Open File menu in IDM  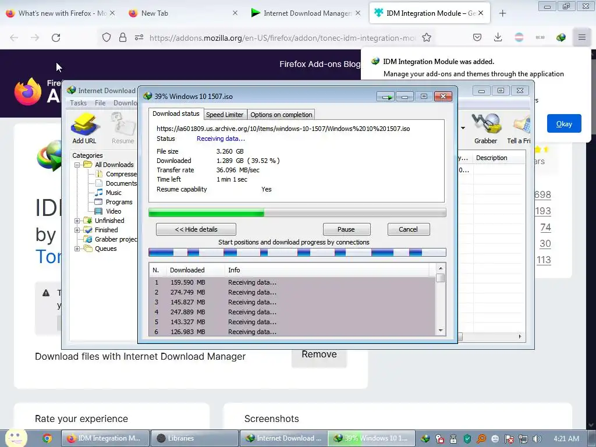click(x=100, y=103)
